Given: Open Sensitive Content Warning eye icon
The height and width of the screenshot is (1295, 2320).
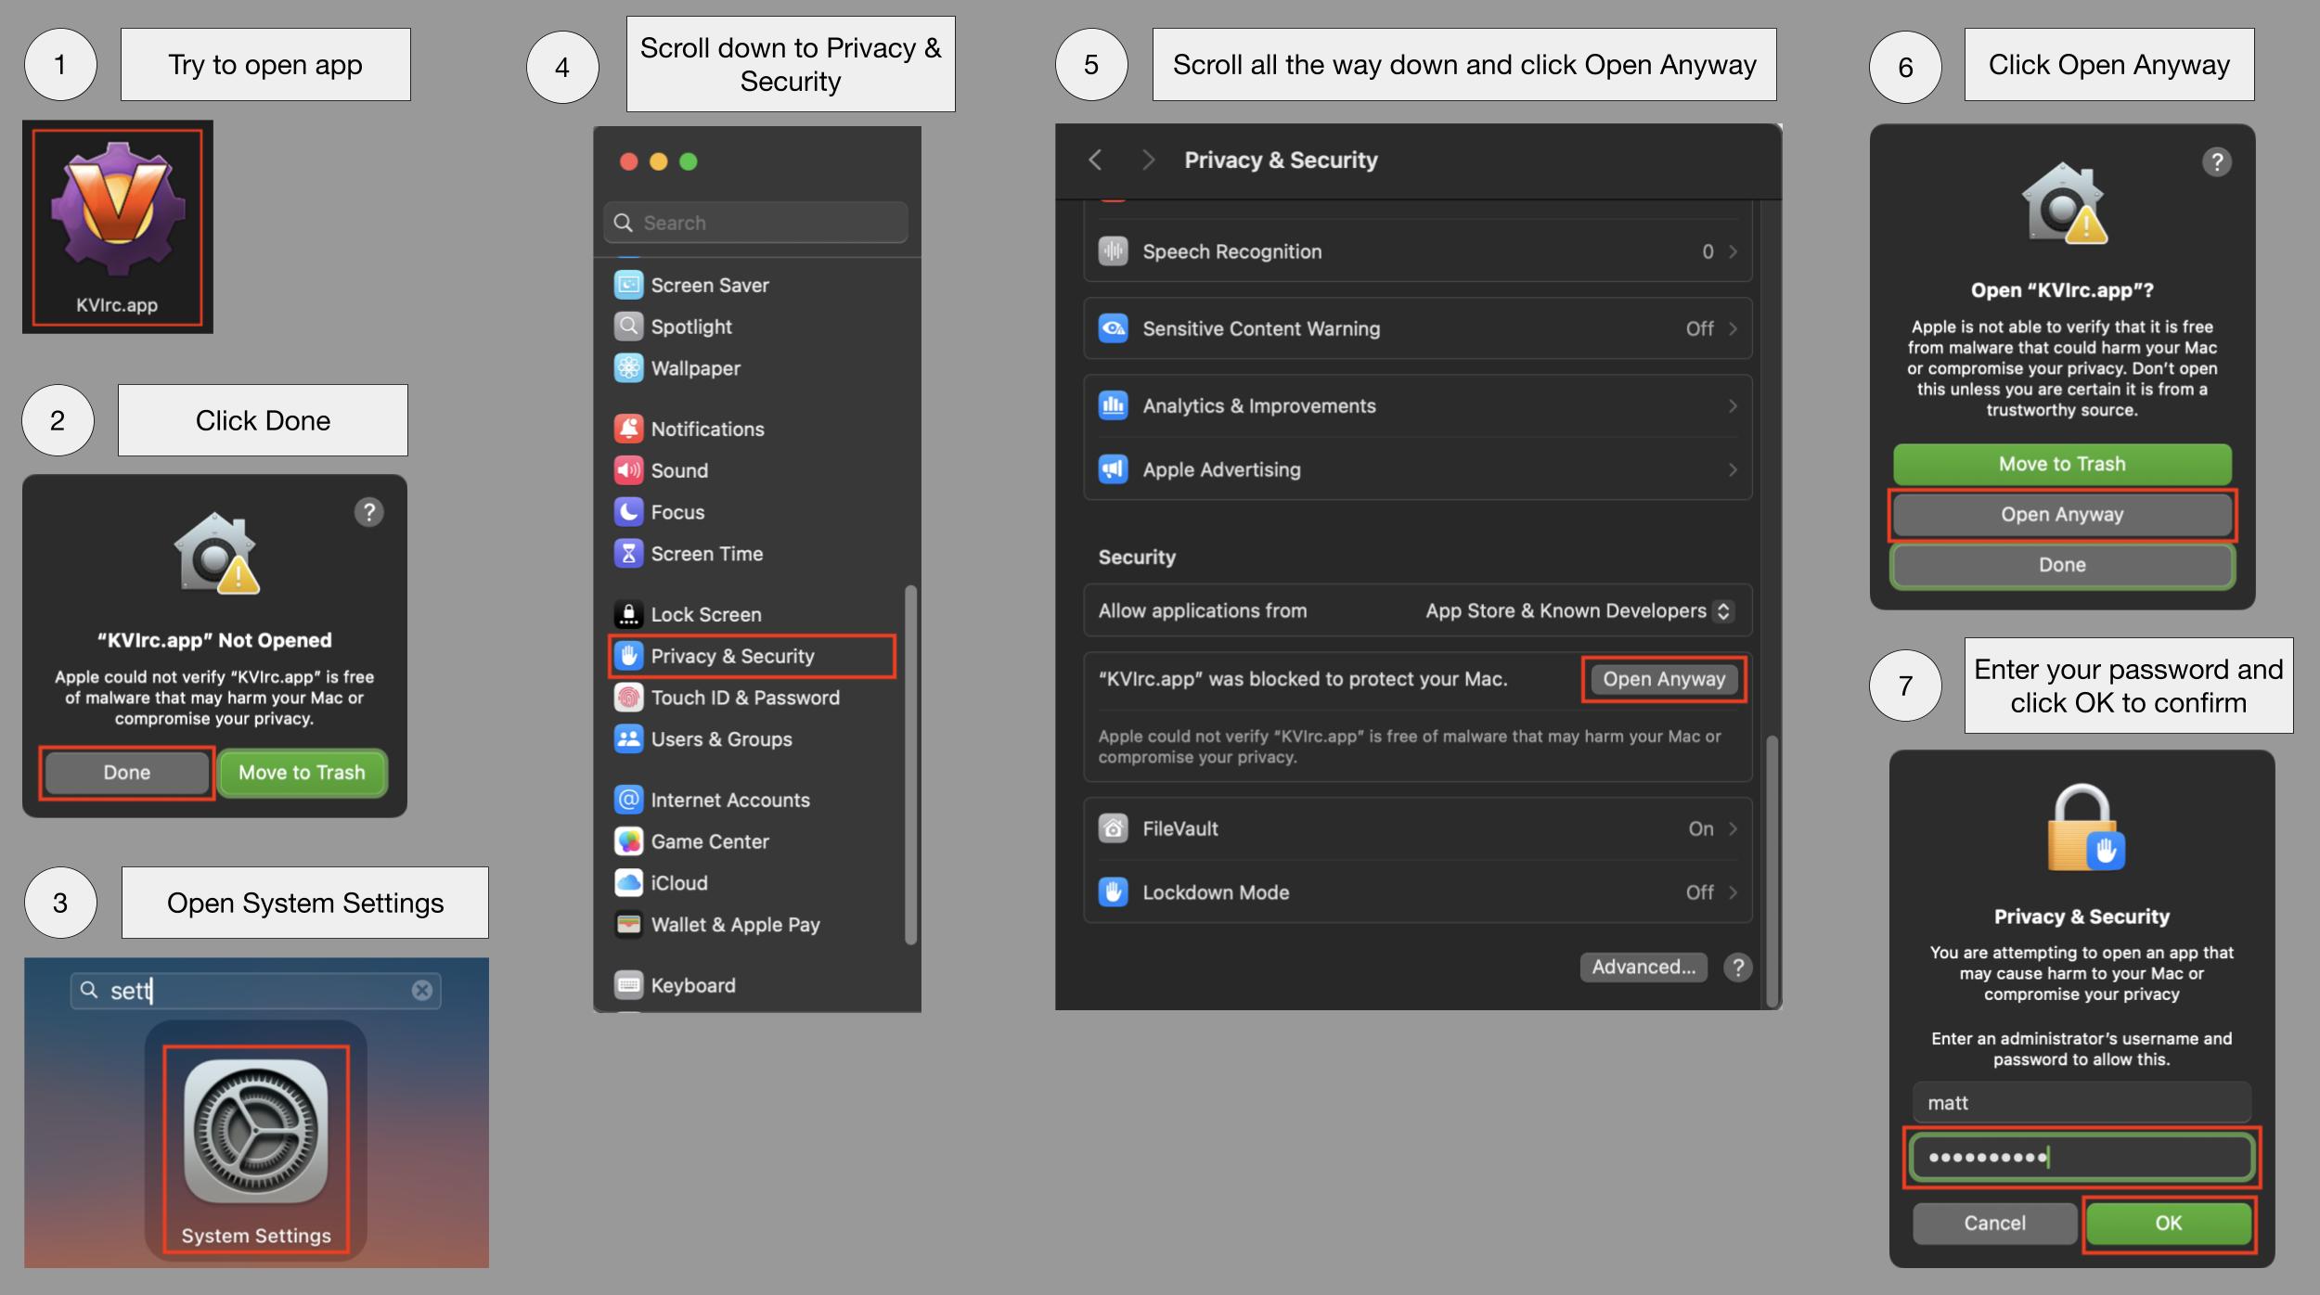Looking at the screenshot, I should pyautogui.click(x=1113, y=328).
